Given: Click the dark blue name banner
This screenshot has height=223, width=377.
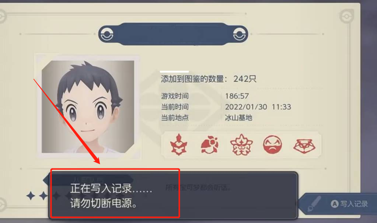Looking at the screenshot, I should click(x=173, y=34).
